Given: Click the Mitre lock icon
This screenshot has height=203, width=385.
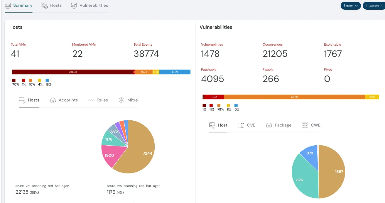Looking at the screenshot, I should (x=121, y=100).
